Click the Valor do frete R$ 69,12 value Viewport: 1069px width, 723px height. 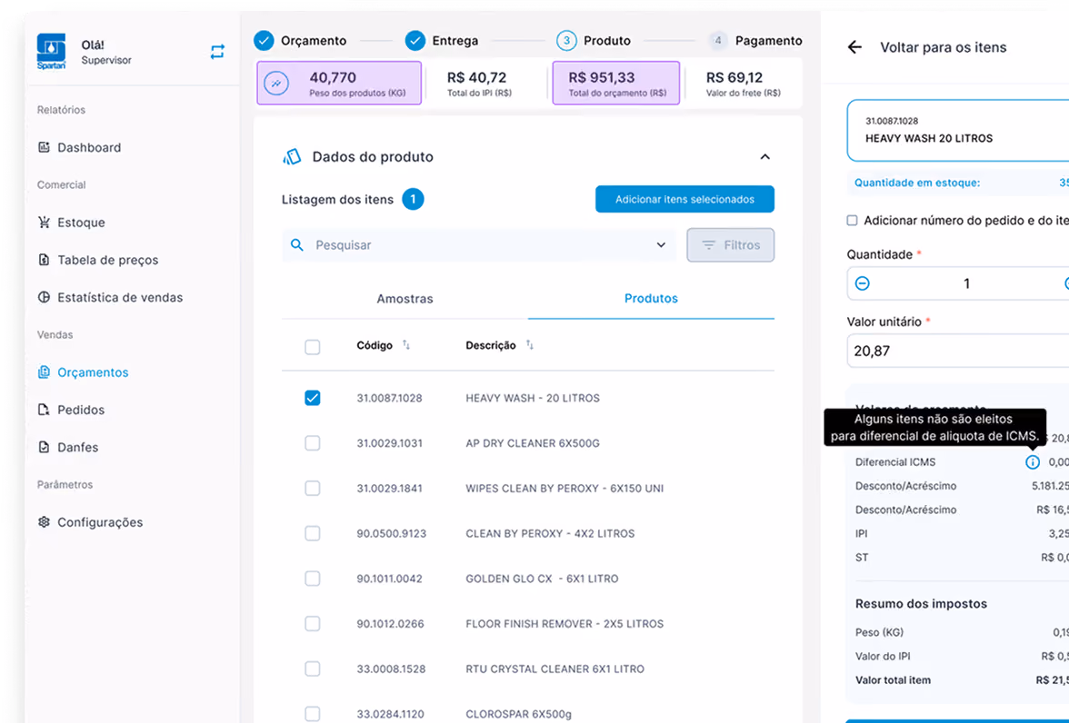point(734,78)
